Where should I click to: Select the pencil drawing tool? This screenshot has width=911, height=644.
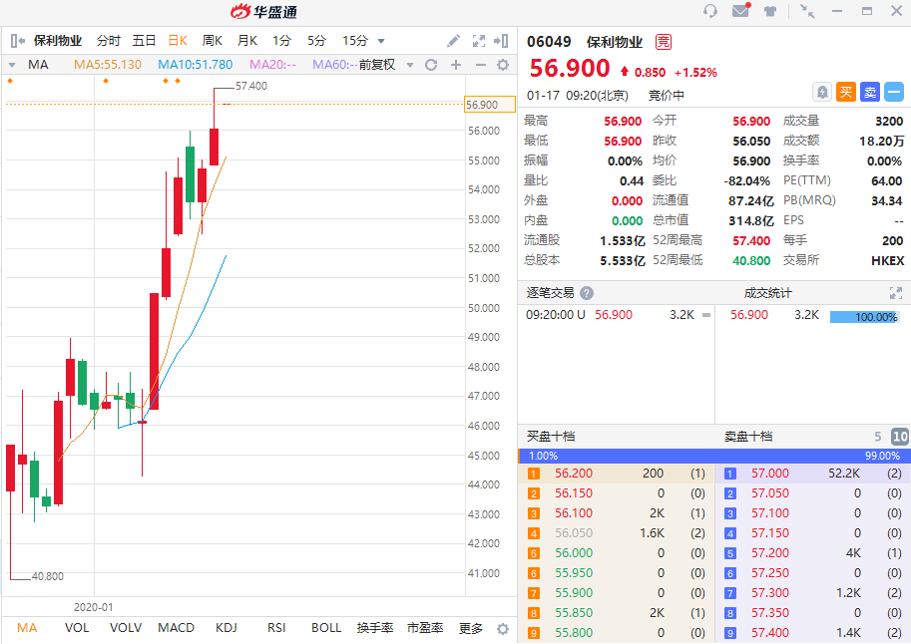tap(453, 41)
